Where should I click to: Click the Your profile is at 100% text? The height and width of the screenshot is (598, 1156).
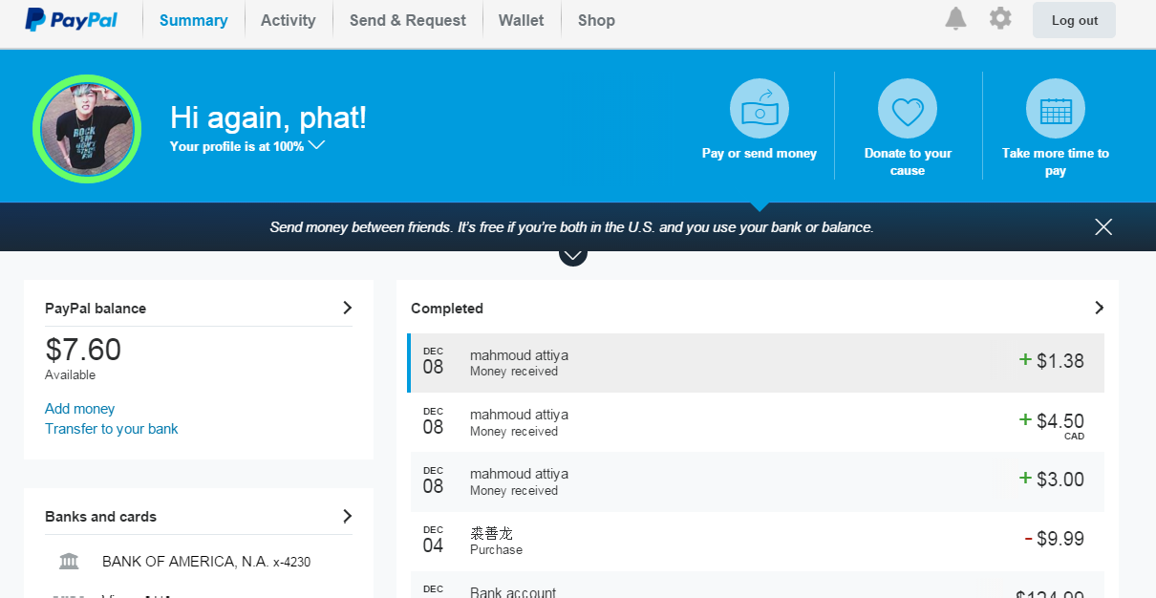[237, 146]
